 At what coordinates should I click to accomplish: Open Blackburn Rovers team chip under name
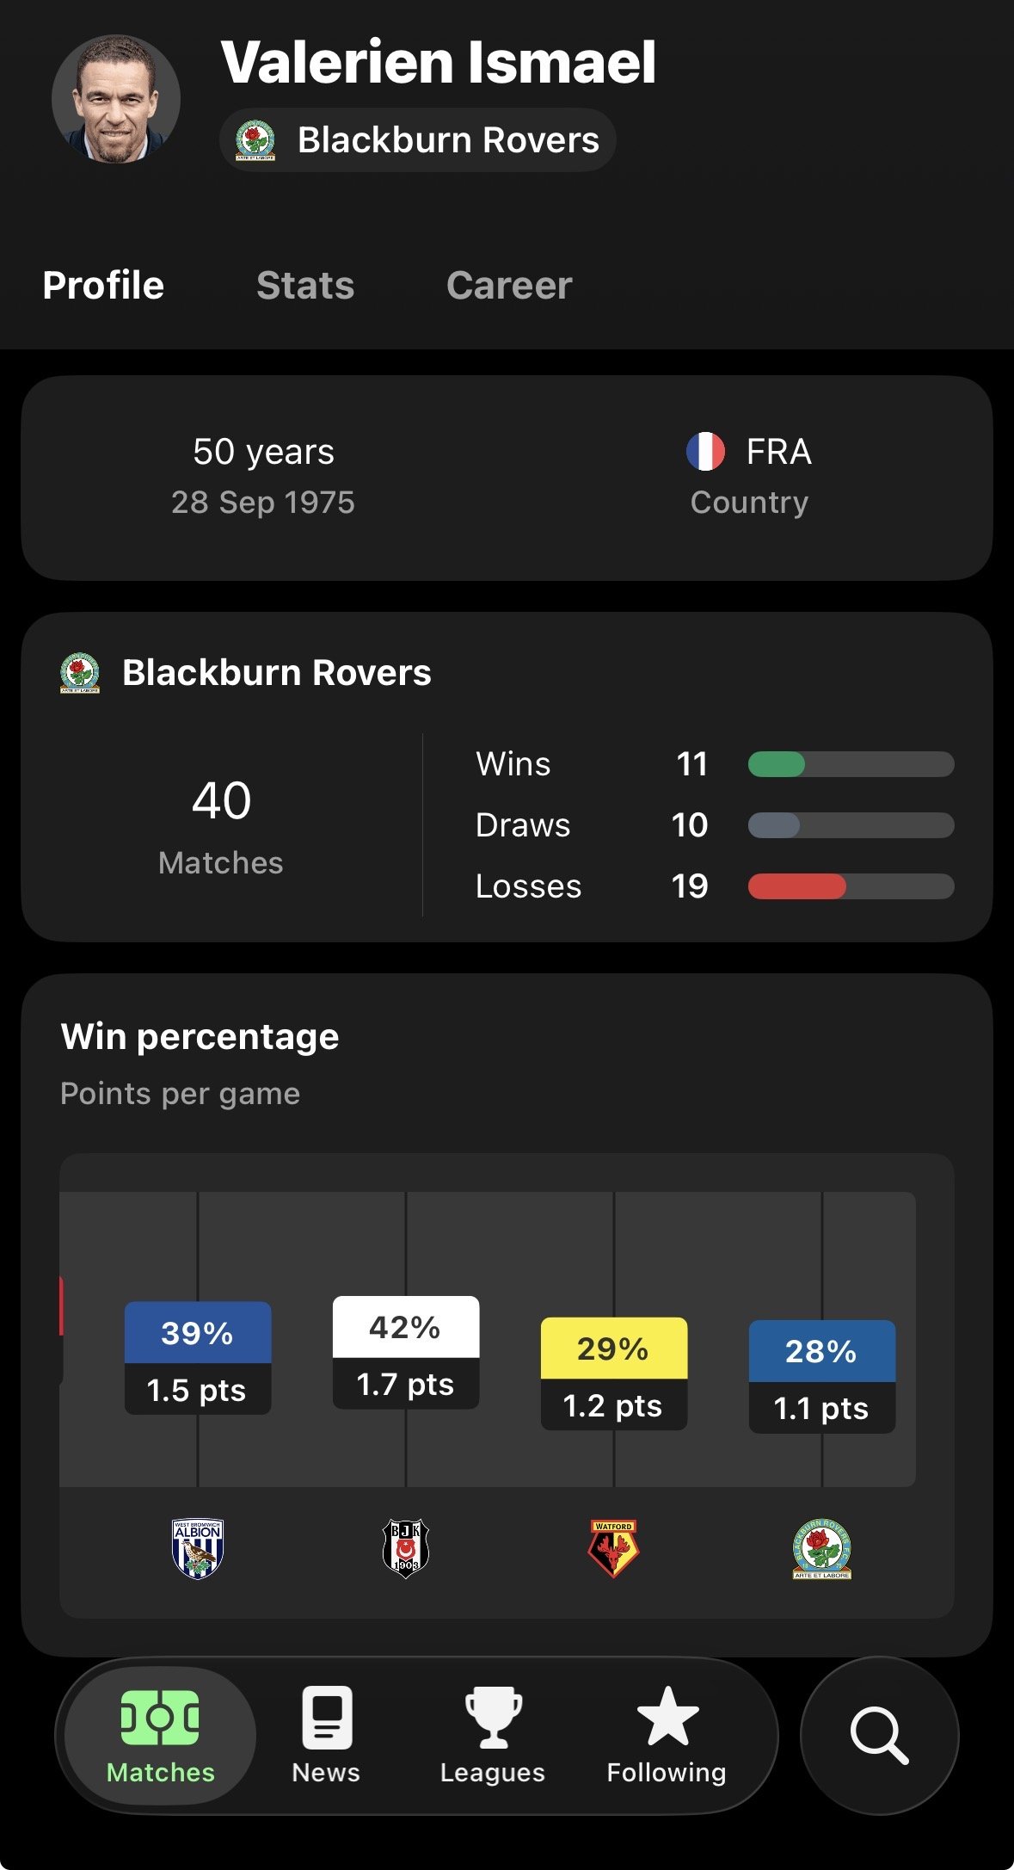pos(418,140)
